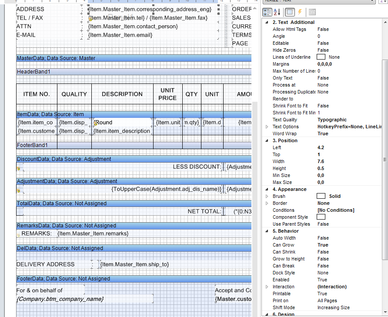Select the RemarksData band header
Image resolution: width=388 pixels, height=317 pixels.
pyautogui.click(x=134, y=226)
